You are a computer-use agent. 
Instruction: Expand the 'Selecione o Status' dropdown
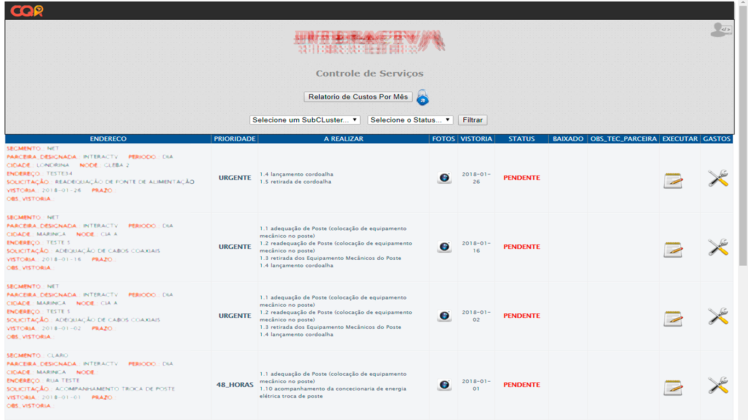coord(410,120)
